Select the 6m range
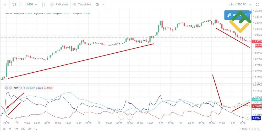This screenshot has width=262, height=131. coord(29,129)
